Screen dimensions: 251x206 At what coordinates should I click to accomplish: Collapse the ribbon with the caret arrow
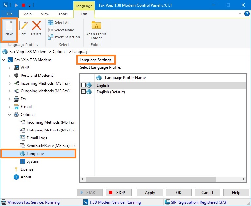tap(240, 14)
